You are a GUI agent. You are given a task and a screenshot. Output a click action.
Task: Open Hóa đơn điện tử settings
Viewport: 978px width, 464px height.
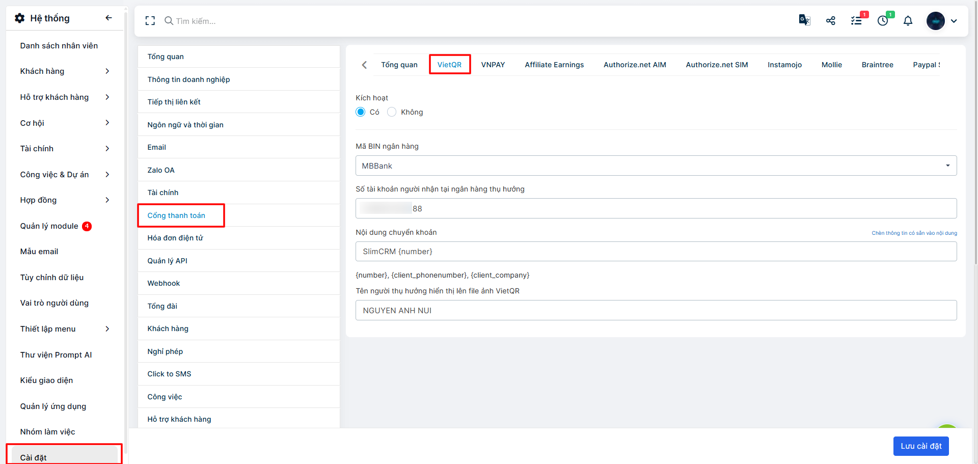[175, 238]
